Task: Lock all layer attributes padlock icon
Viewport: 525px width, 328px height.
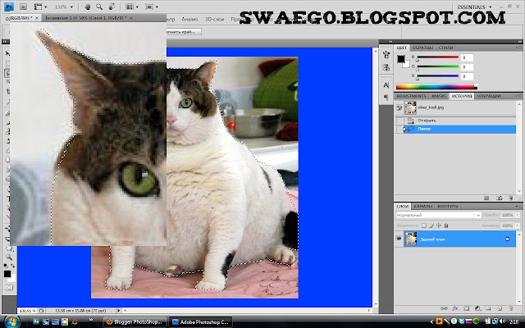Action: [446, 225]
